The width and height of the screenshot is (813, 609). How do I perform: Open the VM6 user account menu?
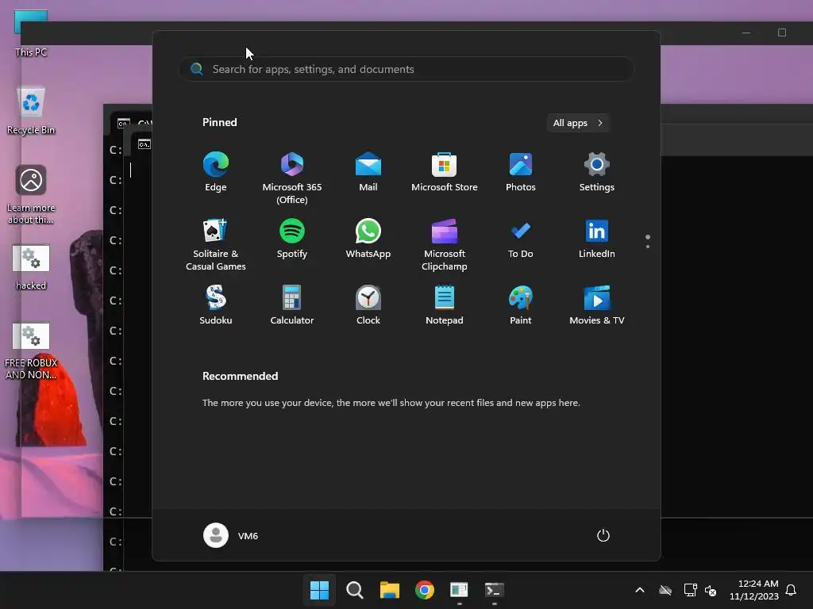pyautogui.click(x=231, y=535)
